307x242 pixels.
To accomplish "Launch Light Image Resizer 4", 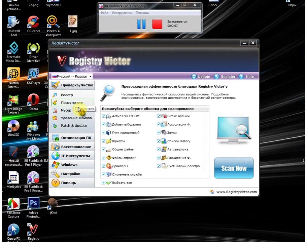I will pyautogui.click(x=13, y=104).
